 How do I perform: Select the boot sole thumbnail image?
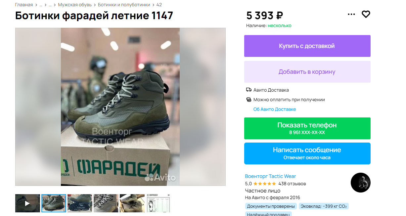coord(80,203)
